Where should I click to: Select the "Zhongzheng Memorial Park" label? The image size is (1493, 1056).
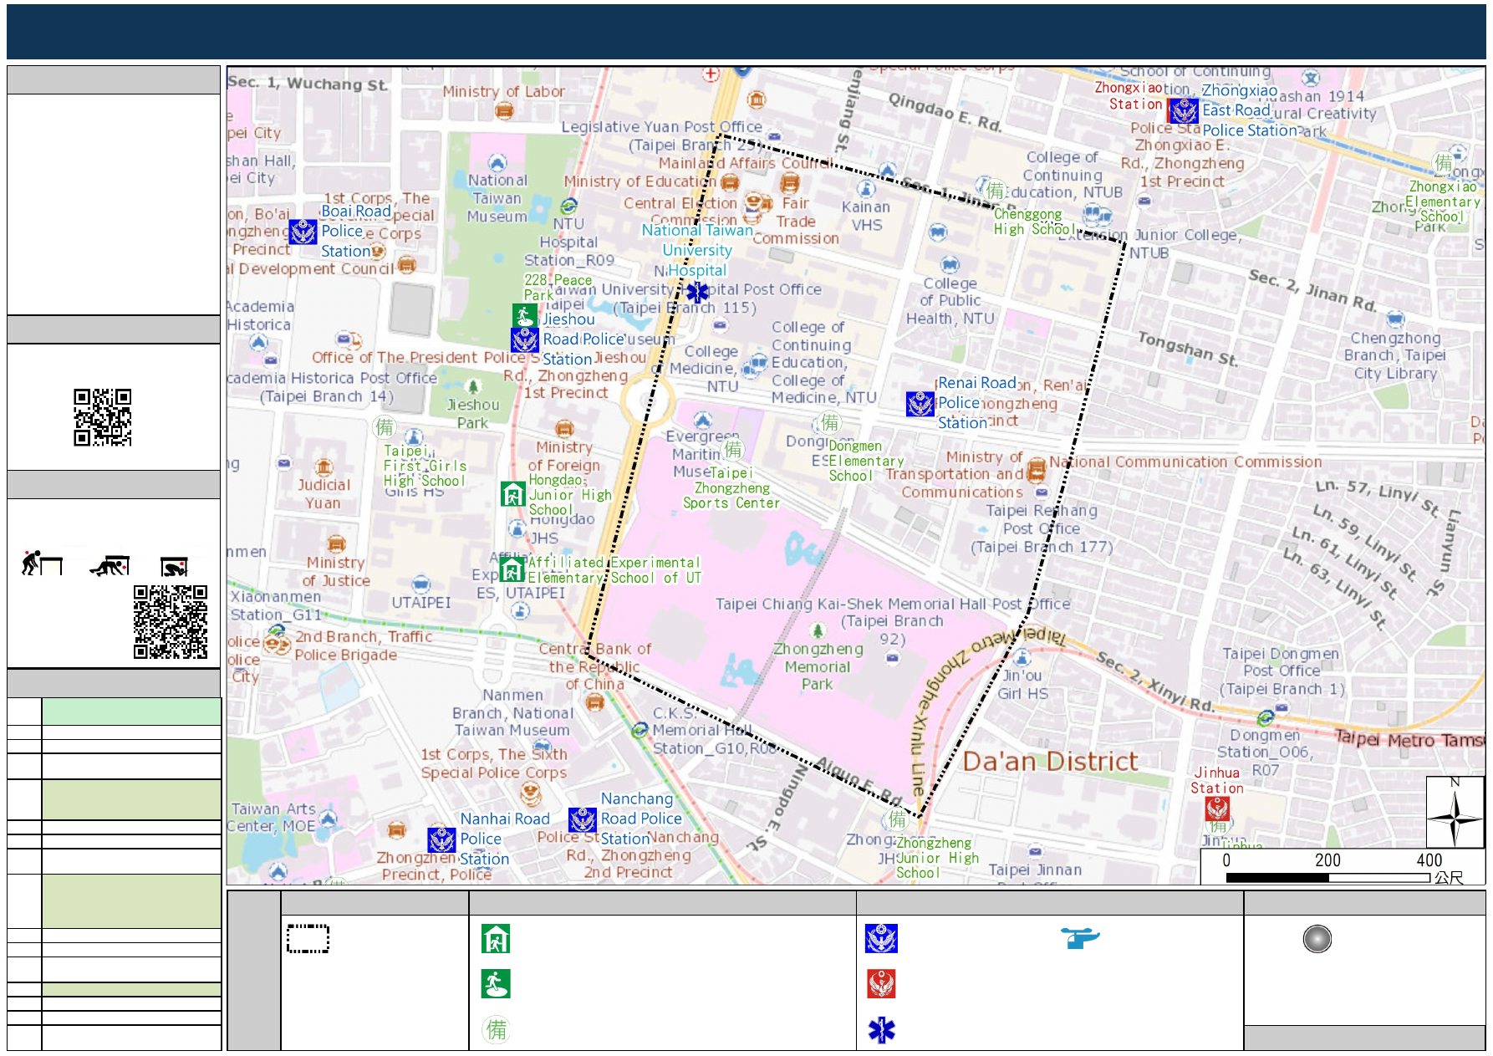(818, 666)
